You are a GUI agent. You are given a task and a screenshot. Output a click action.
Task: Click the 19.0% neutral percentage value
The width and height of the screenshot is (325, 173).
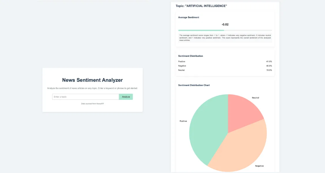(269, 70)
